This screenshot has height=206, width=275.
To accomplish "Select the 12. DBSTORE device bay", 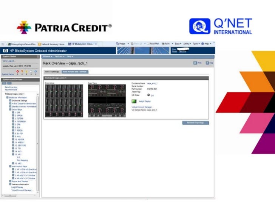I will click(20, 145).
